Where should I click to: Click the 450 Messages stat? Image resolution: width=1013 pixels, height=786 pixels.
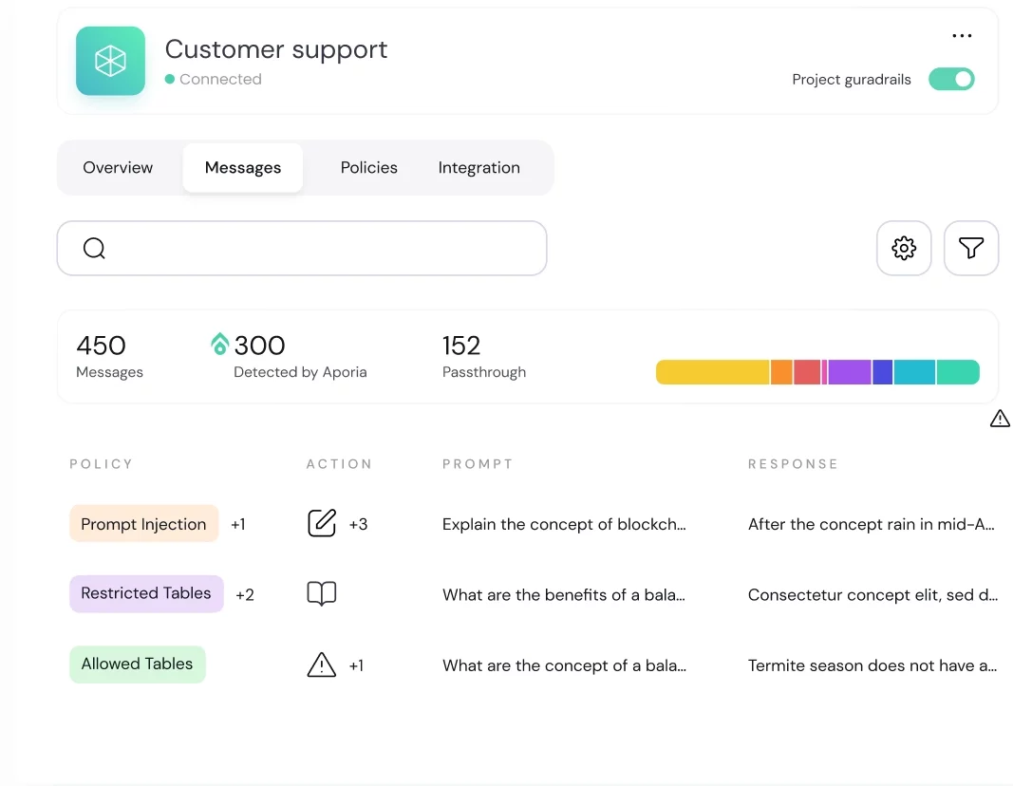tap(109, 356)
